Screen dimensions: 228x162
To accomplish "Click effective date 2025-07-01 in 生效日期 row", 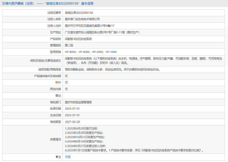I will [72, 115].
